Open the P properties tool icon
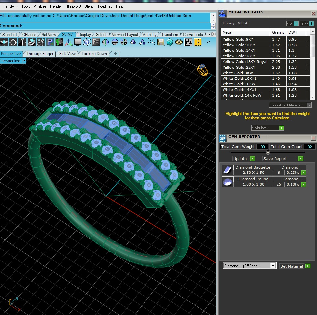The height and width of the screenshot is (315, 317). 50,42
